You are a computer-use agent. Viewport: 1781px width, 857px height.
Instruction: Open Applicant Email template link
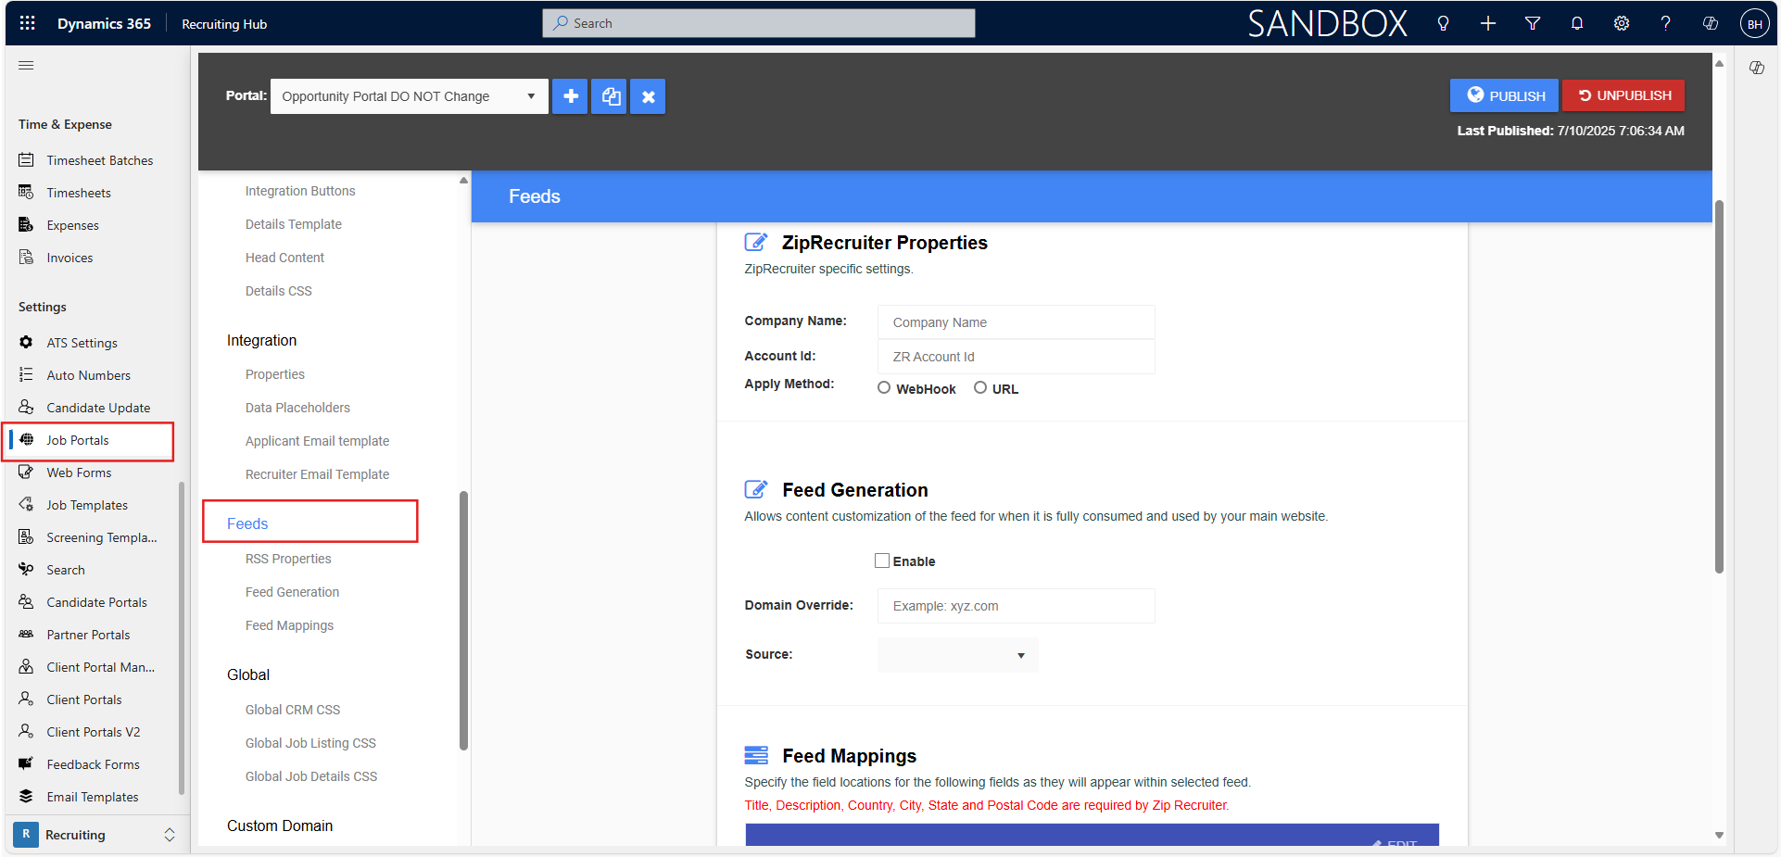(x=317, y=441)
